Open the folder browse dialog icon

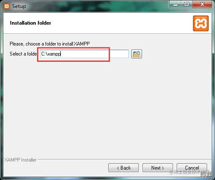(x=137, y=54)
